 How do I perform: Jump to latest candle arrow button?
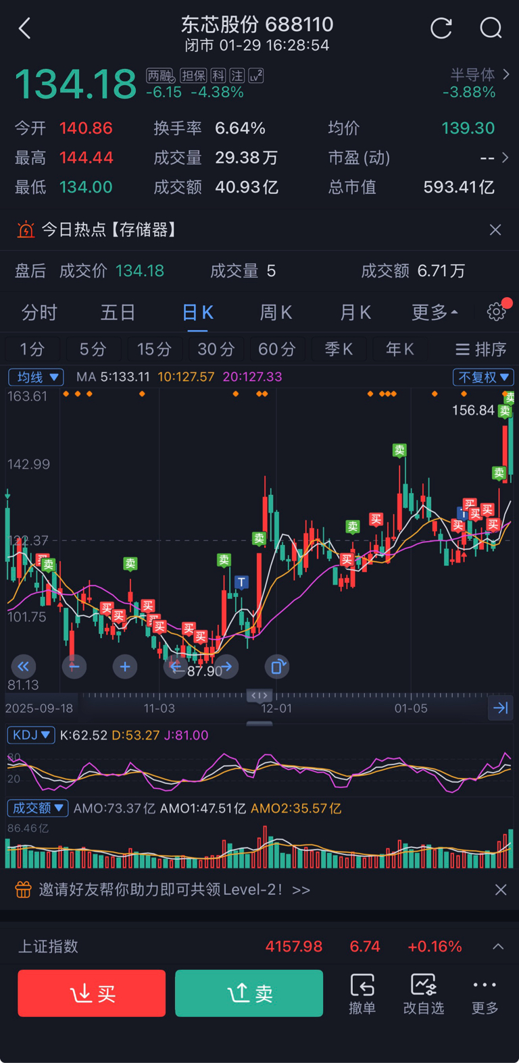pyautogui.click(x=501, y=708)
